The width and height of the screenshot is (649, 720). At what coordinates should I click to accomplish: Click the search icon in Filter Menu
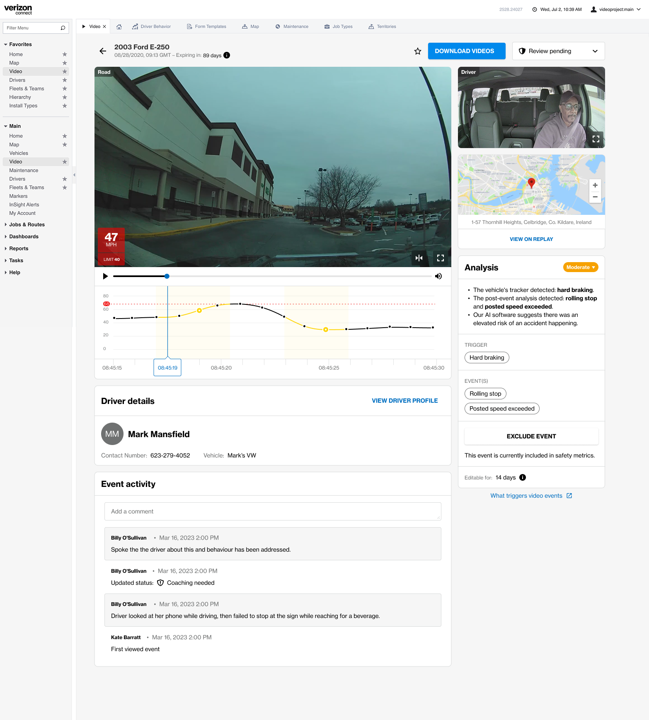pos(63,28)
